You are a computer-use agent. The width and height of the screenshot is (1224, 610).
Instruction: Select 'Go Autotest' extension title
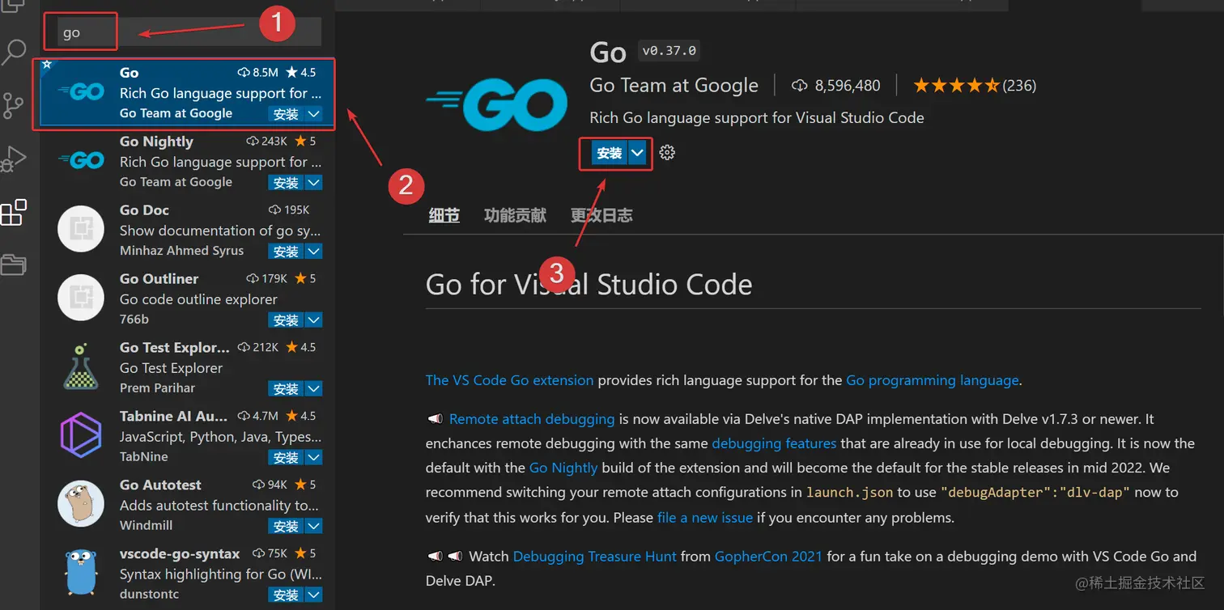(x=160, y=485)
